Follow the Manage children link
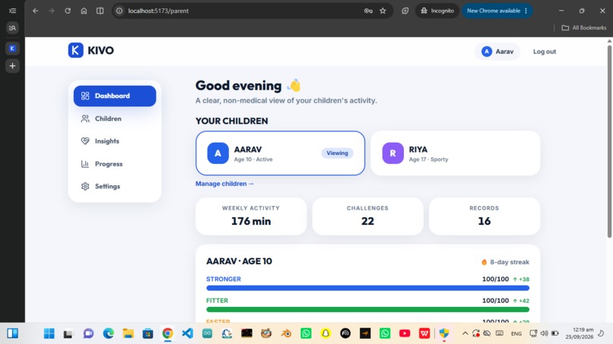This screenshot has height=344, width=613. click(224, 184)
